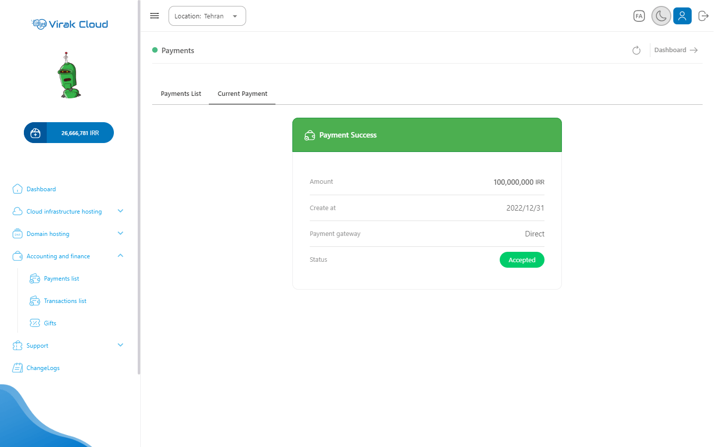Expand the Domain hosting section
Viewport: 716px width, 447px height.
120,233
